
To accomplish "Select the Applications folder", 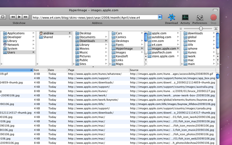I will (x=16, y=33).
